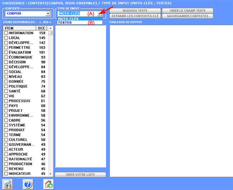Select the ÉCONOMIQUE checkbox
The height and width of the screenshot is (190, 233).
click(6, 57)
